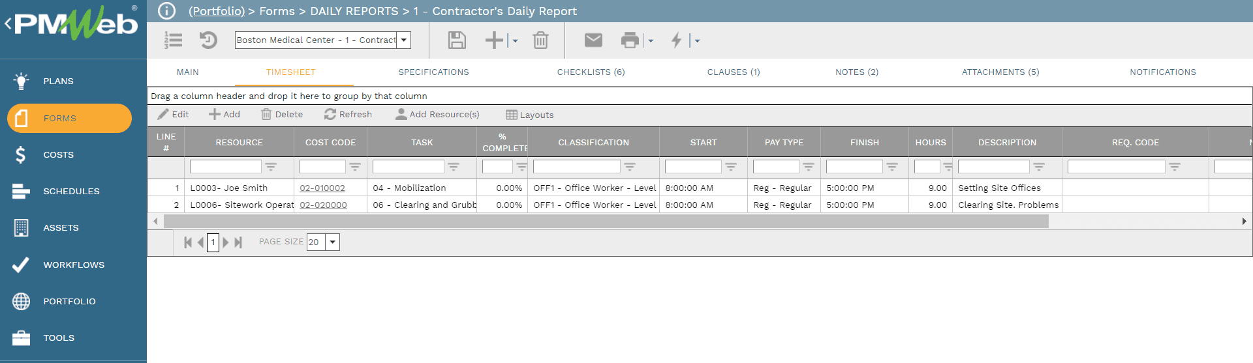Image resolution: width=1253 pixels, height=363 pixels.
Task: Click the Req. Code column filter icon
Action: (1175, 167)
